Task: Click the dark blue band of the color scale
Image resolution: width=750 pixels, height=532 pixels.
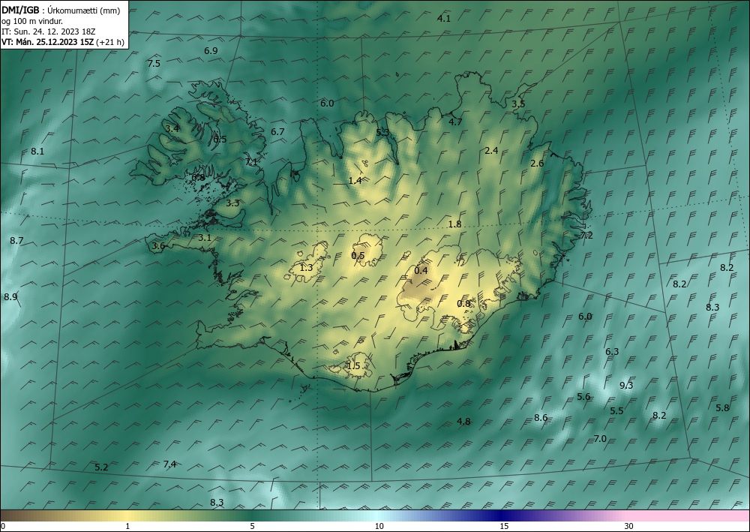Action: click(499, 515)
